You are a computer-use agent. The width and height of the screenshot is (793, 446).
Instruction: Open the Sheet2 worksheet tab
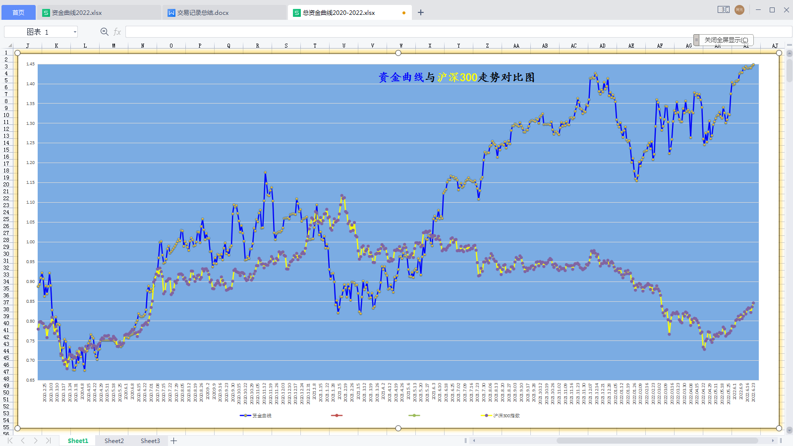[114, 441]
